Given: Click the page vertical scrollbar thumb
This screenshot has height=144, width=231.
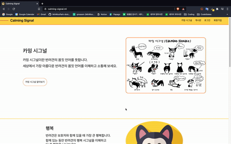Looking at the screenshot, I should click(230, 42).
